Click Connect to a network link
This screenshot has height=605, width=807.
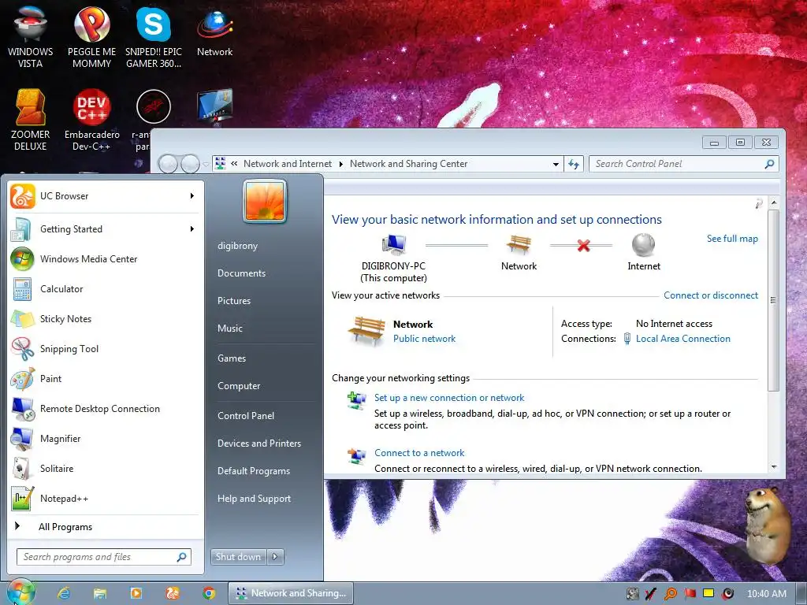[419, 453]
